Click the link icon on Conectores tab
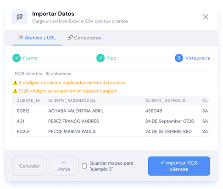 click(x=70, y=38)
